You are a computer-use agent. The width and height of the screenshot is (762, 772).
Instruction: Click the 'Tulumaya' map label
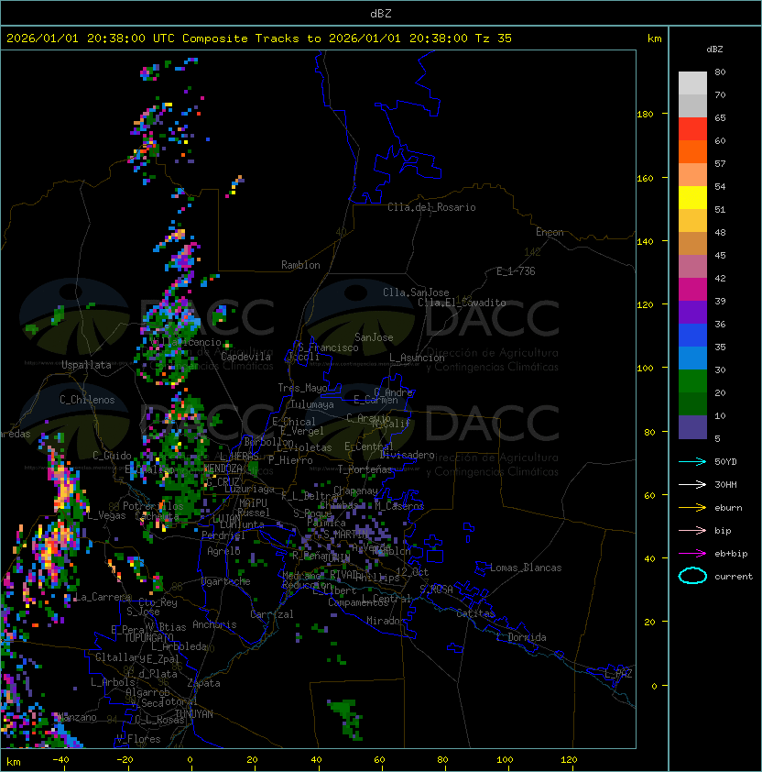pos(312,404)
